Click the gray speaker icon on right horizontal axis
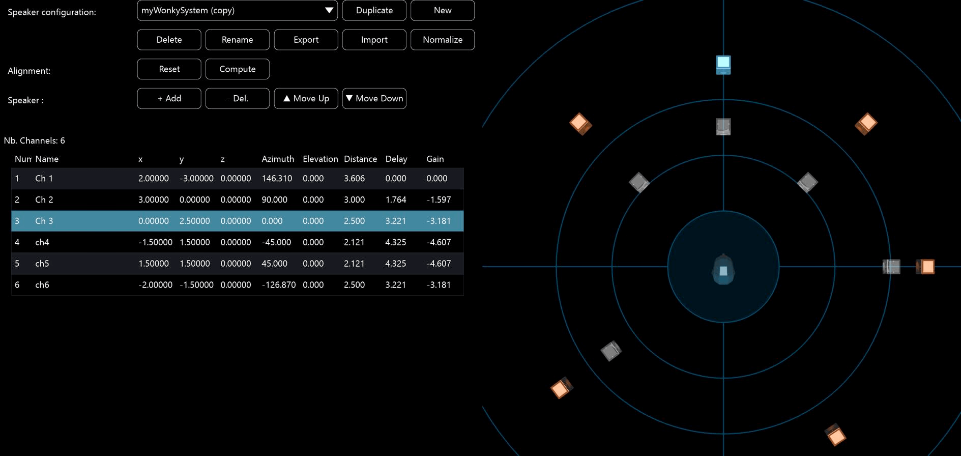Viewport: 961px width, 456px height. pyautogui.click(x=891, y=267)
